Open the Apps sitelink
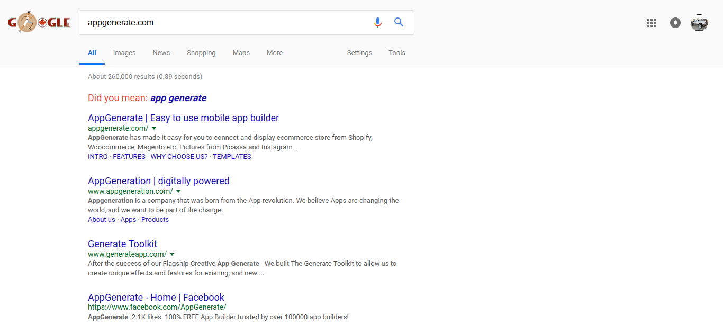The image size is (723, 333). [x=128, y=220]
